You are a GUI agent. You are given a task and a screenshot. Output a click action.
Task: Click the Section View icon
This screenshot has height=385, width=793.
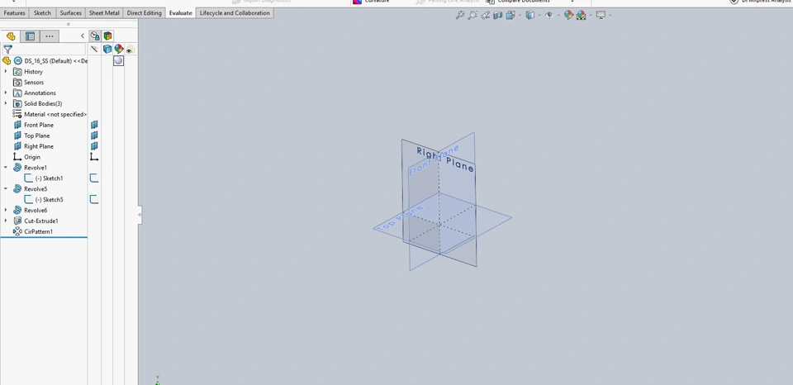(x=497, y=16)
